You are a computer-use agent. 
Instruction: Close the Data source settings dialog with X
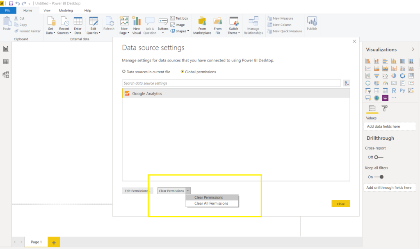(x=354, y=41)
